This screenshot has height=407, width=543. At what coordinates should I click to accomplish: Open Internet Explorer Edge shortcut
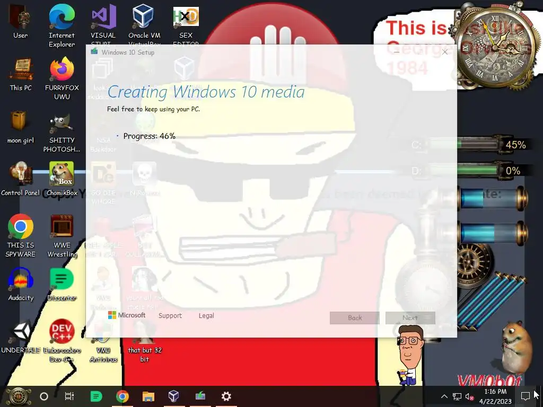tap(62, 25)
